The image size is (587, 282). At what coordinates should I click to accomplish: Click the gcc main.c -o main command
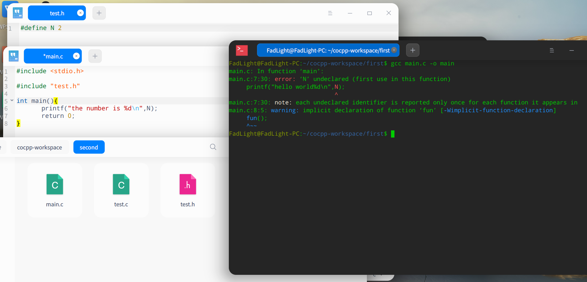click(x=422, y=63)
